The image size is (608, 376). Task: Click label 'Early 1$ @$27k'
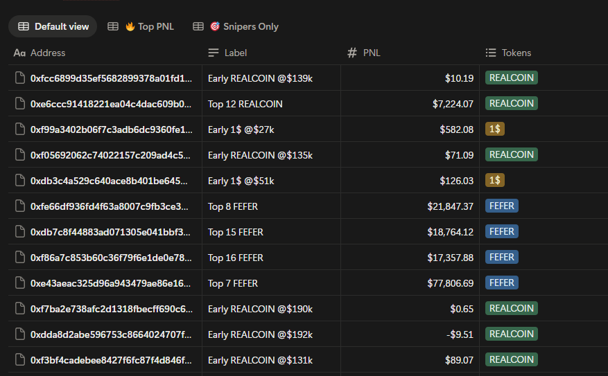tap(241, 129)
